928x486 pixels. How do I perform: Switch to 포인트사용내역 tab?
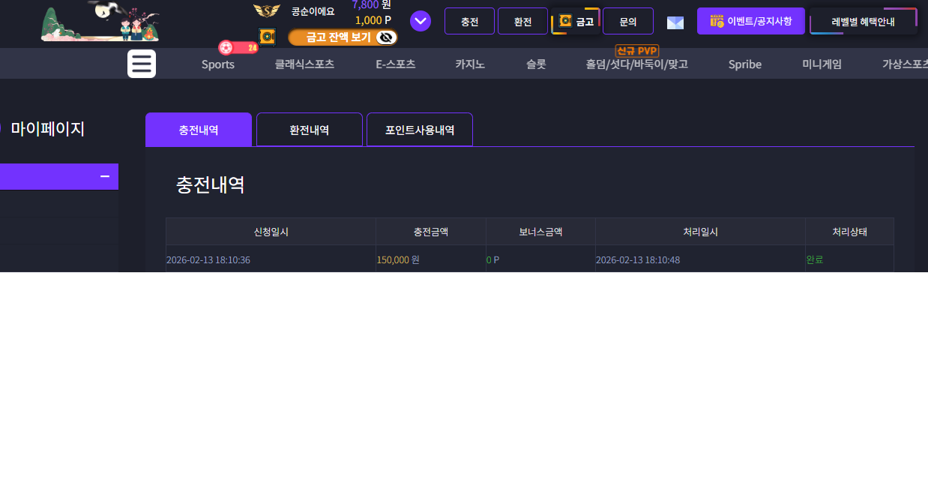click(x=420, y=130)
